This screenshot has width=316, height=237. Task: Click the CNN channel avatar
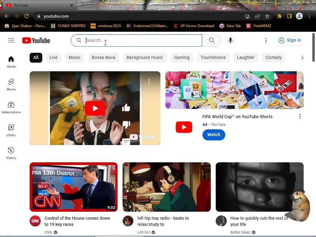pos(35,221)
